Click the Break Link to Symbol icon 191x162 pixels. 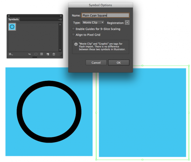[x=35, y=54]
